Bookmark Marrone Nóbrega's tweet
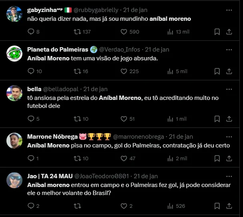The width and height of the screenshot is (243, 217). (x=217, y=158)
